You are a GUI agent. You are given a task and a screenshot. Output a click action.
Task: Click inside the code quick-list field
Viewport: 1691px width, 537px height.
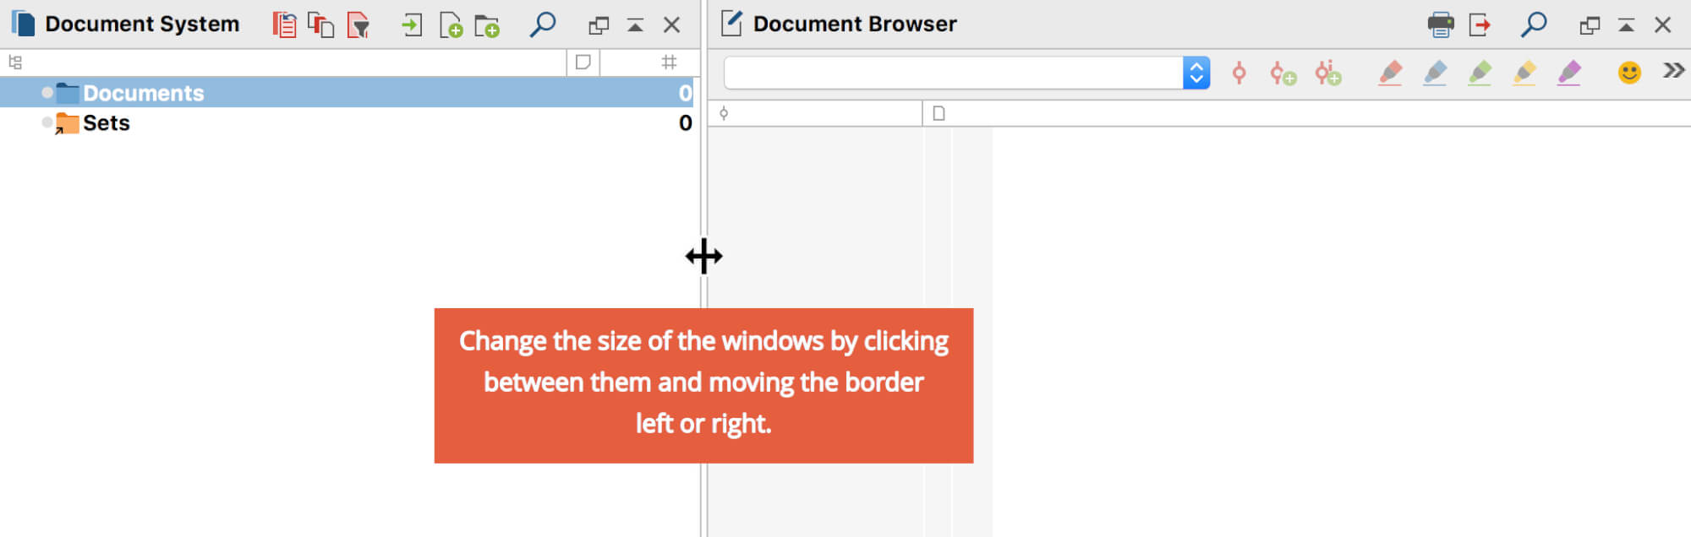954,73
